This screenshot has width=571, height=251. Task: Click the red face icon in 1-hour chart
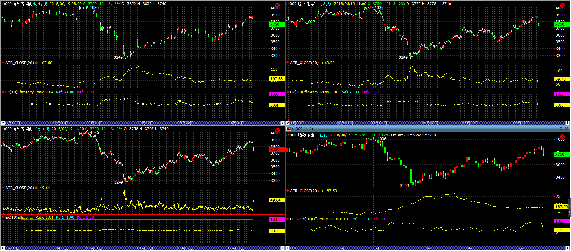click(562, 5)
